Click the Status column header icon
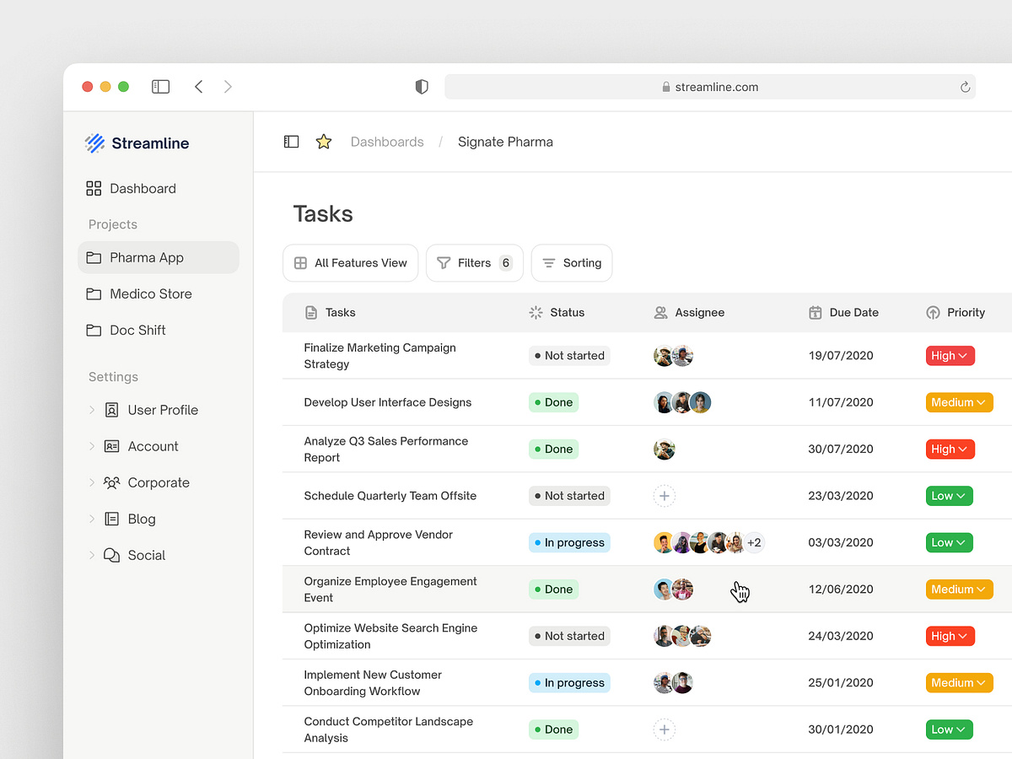 pos(535,312)
